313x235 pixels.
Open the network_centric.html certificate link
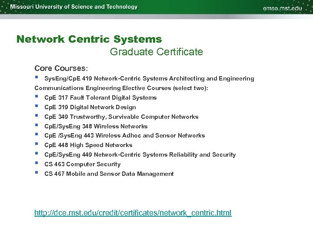(x=133, y=213)
